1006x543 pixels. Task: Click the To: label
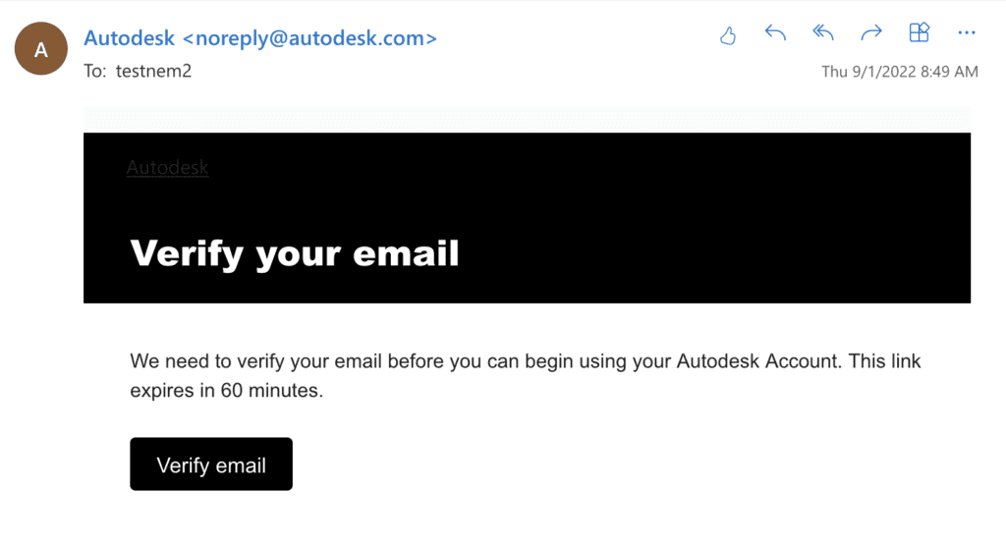click(x=95, y=72)
